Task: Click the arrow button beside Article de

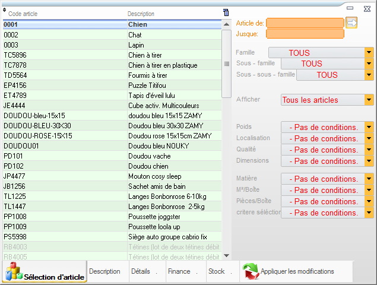Action: (351, 23)
